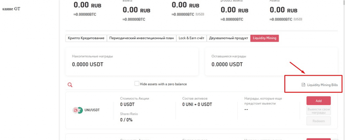345x140 pixels.
Task: Click Redeem for the UNI/USDT pool
Action: (319, 121)
